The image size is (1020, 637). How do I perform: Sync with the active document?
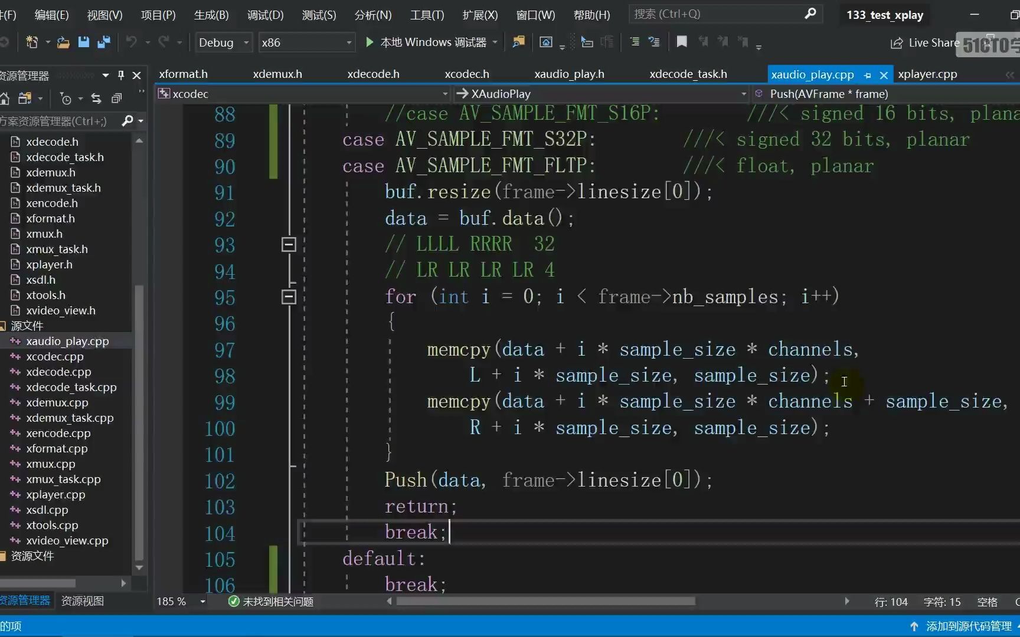click(x=96, y=98)
